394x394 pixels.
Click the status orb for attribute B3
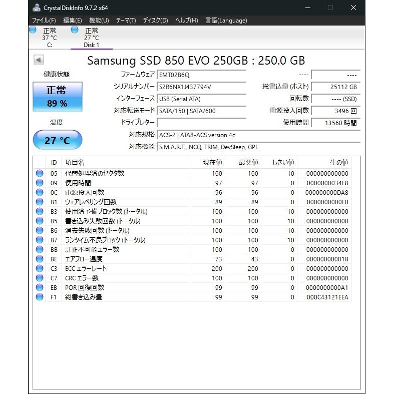40,212
